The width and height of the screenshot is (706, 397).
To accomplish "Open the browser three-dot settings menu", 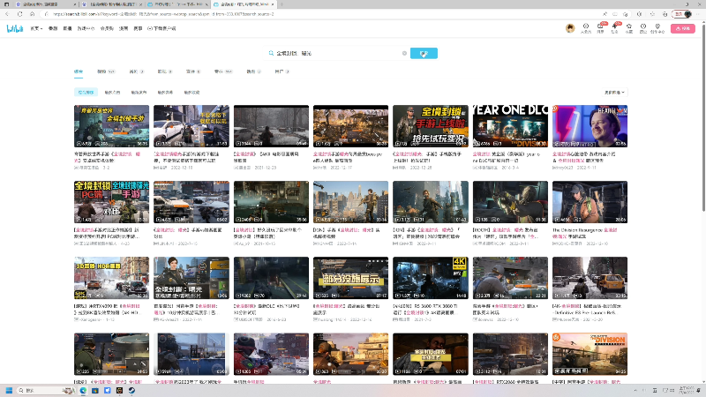I will (698, 14).
